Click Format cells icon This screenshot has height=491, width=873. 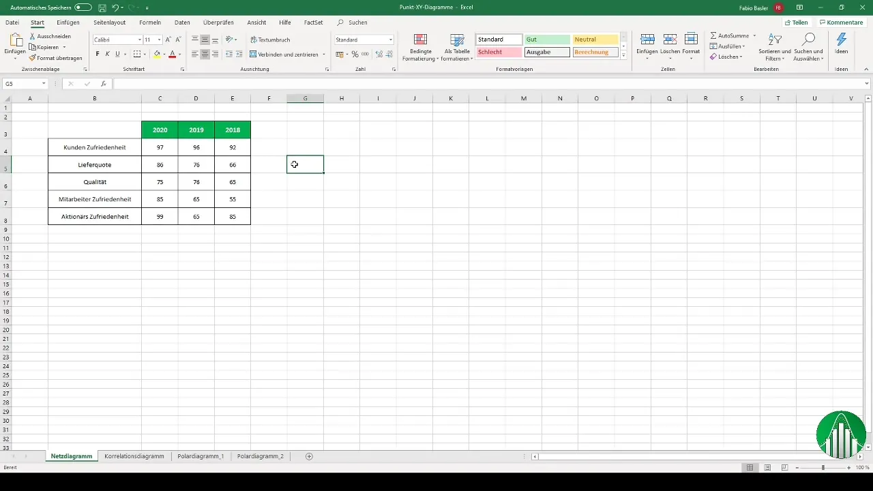click(x=691, y=40)
